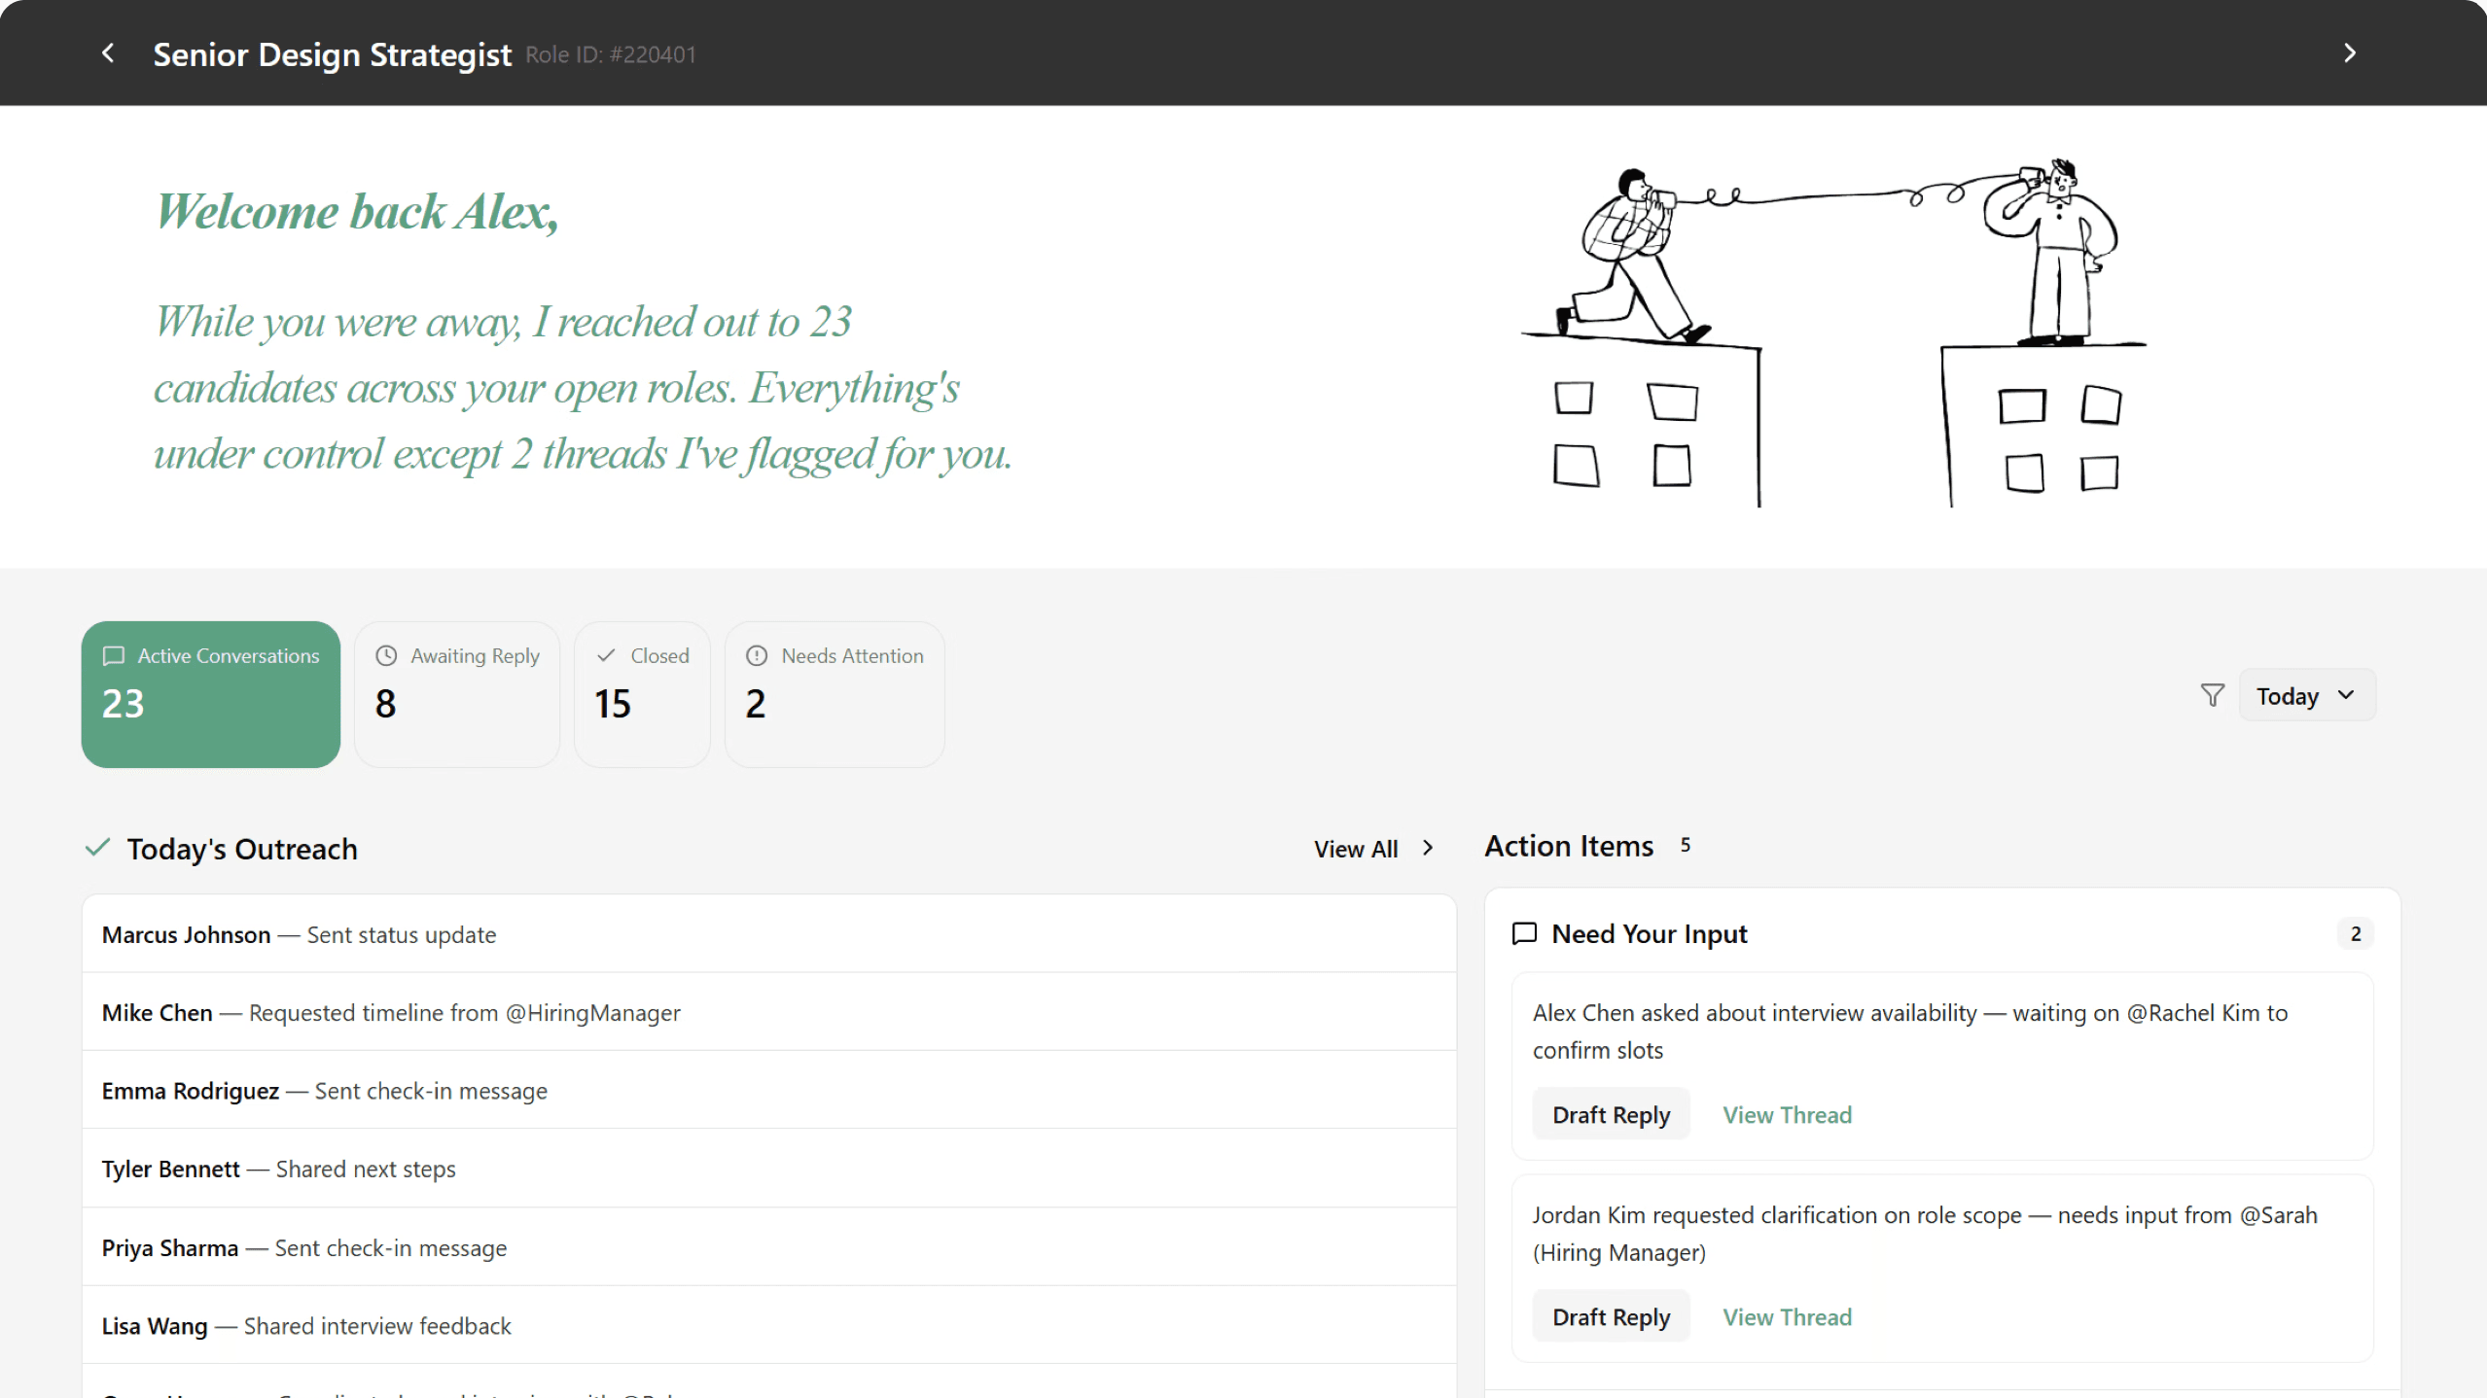This screenshot has height=1398, width=2487.
Task: Switch to the Closed tab
Action: [x=642, y=694]
